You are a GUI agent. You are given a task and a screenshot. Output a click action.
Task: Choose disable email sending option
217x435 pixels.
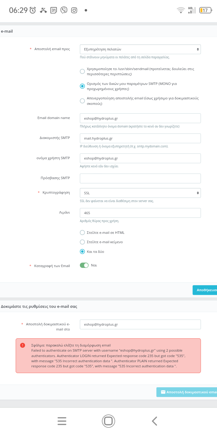click(82, 101)
